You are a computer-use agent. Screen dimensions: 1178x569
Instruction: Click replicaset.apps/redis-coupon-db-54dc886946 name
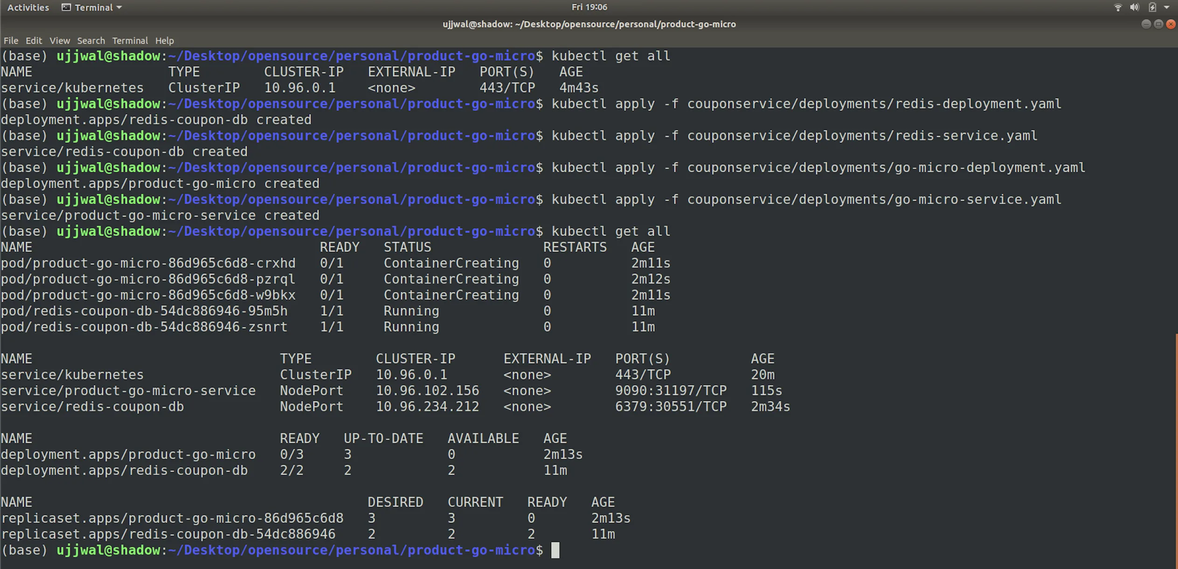tap(168, 534)
